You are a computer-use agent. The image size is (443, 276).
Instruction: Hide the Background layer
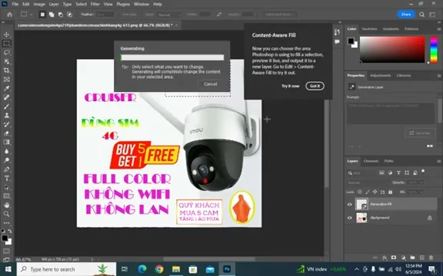coord(350,218)
